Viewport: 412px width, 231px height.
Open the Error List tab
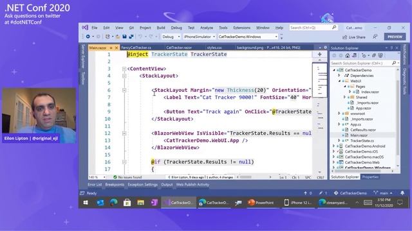(x=95, y=185)
